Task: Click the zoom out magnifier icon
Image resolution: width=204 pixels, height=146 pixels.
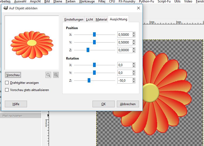Action: [48, 75]
